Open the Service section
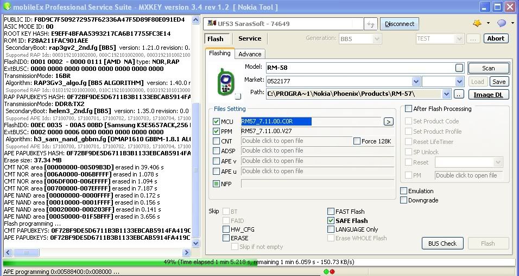This screenshot has height=276, width=519. click(250, 38)
